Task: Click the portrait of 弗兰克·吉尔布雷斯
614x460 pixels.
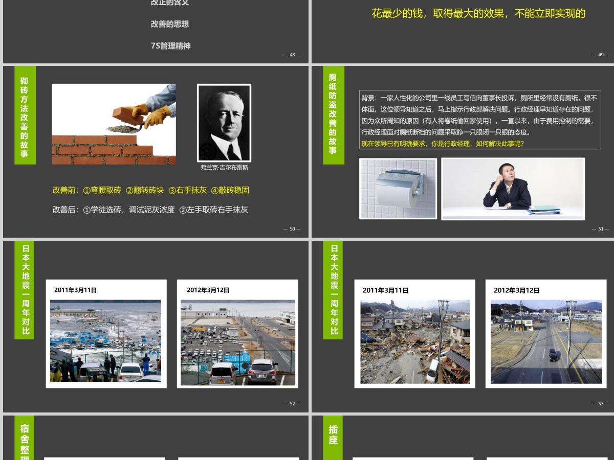Action: 224,123
